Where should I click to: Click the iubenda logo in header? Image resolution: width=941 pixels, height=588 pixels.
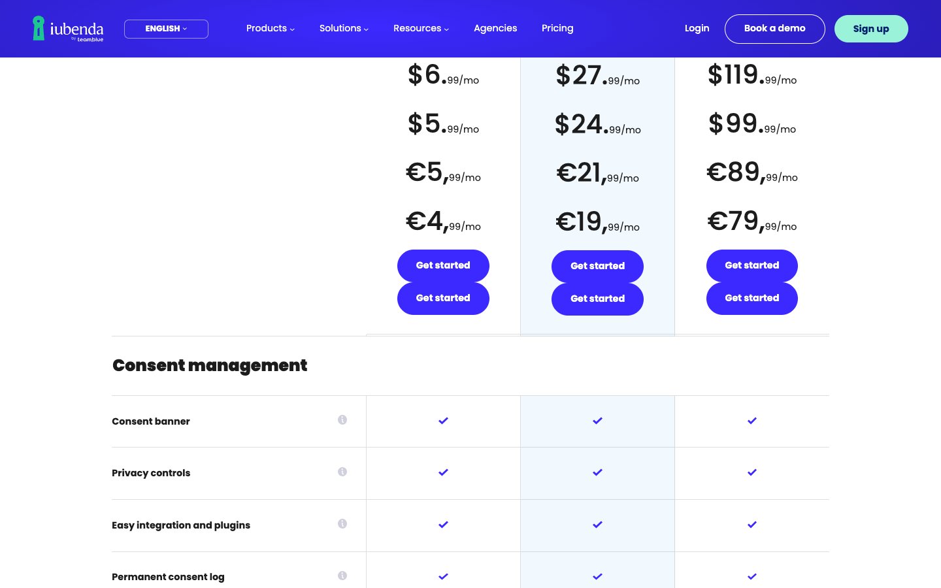68,29
